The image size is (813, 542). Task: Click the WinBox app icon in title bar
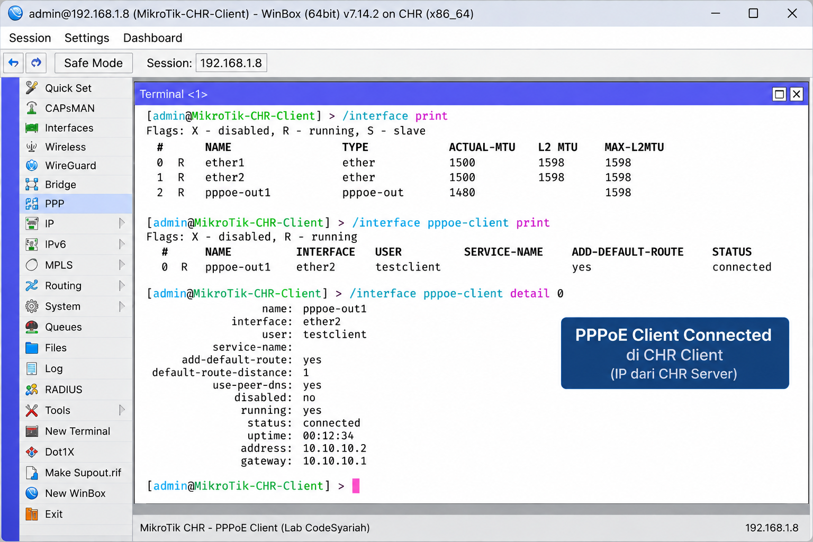coord(15,13)
